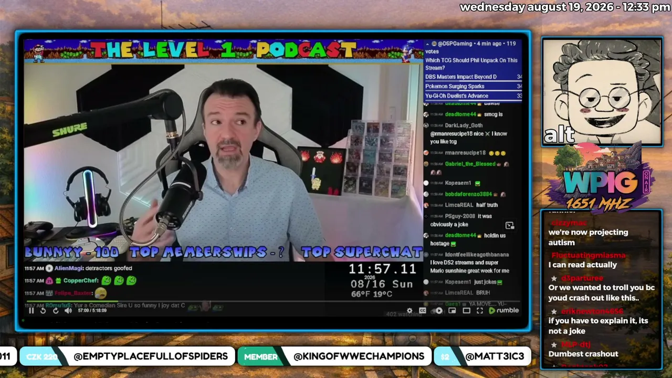Viewport: 672px width, 378px height.
Task: Vote for Yu-Gi-Oh Duelist's Advance
Action: (x=473, y=96)
